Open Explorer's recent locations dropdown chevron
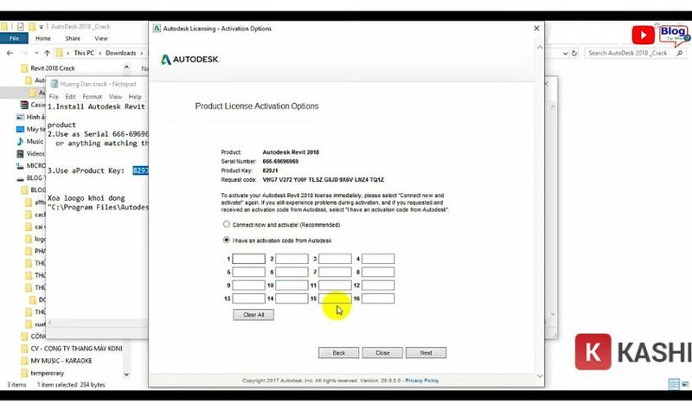This screenshot has height=411, width=692. point(36,53)
